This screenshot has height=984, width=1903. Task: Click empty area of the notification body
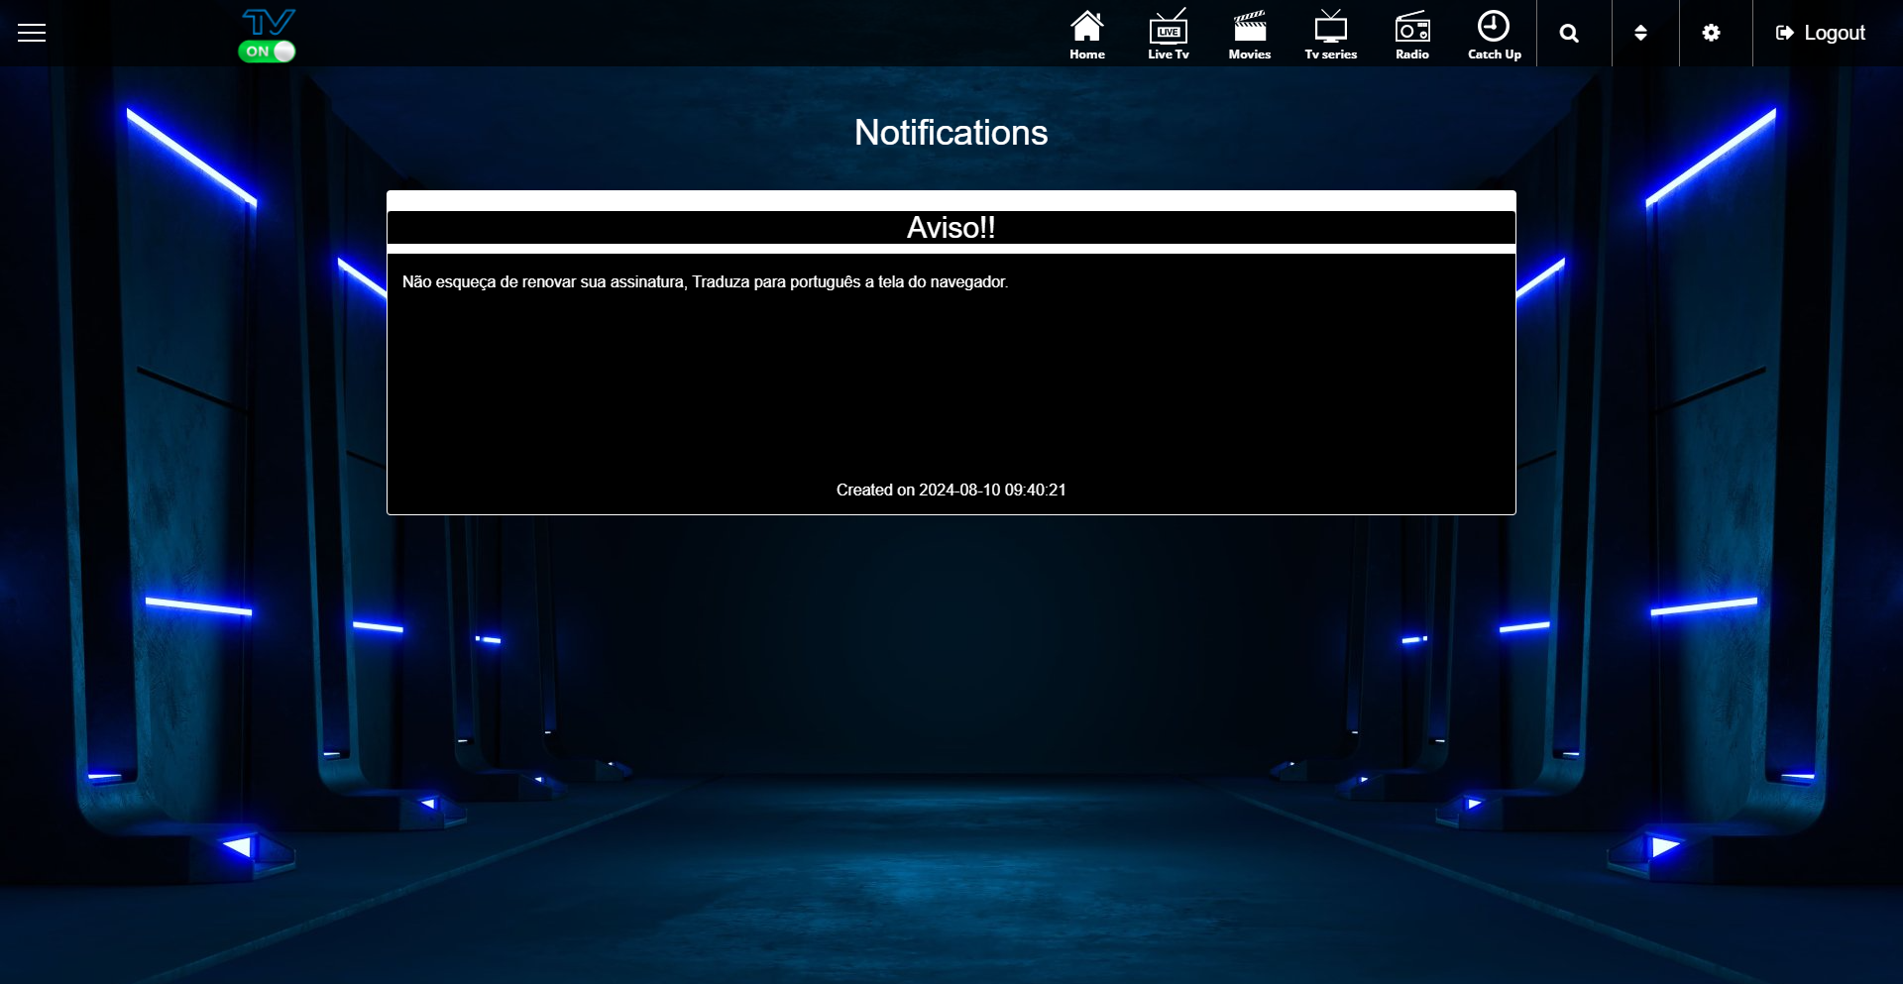951,386
